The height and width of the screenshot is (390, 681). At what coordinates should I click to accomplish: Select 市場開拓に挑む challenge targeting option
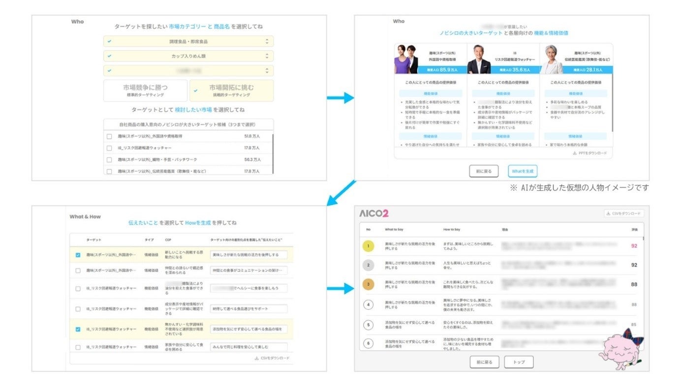[x=232, y=90]
